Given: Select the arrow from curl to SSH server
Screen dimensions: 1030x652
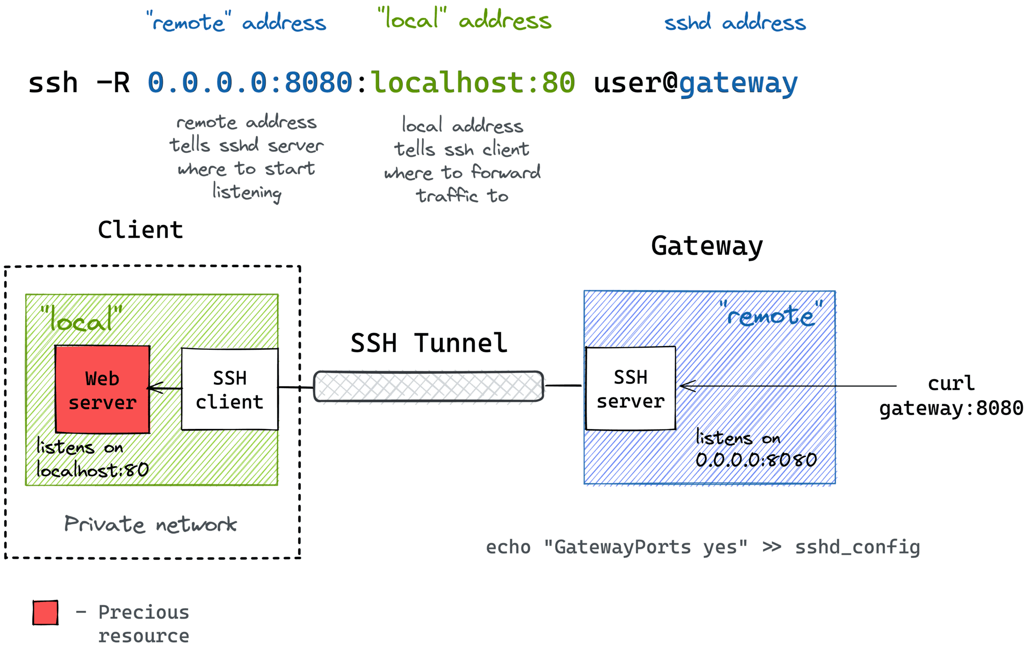Looking at the screenshot, I should (798, 385).
